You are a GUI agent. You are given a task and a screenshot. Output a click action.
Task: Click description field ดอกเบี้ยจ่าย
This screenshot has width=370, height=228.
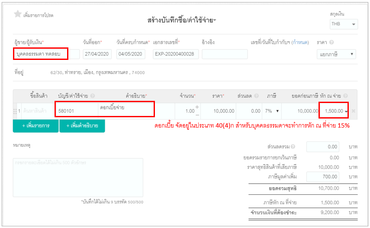pos(136,111)
